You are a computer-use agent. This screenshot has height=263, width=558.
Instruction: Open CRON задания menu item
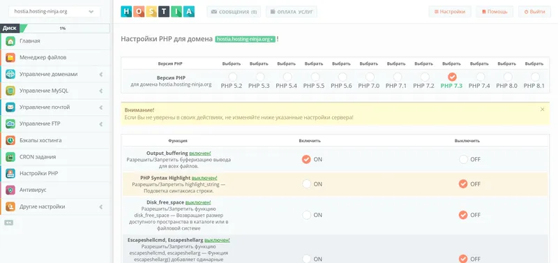coord(55,157)
